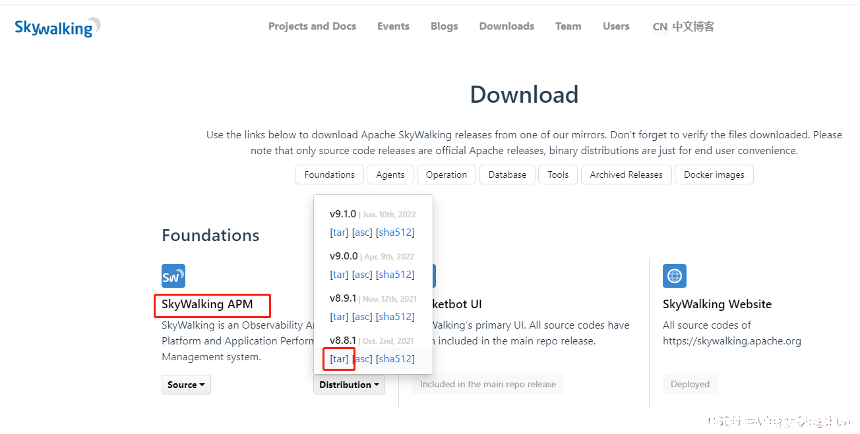Download the v8.9.1 tar distribution
The width and height of the screenshot is (860, 434).
339,317
